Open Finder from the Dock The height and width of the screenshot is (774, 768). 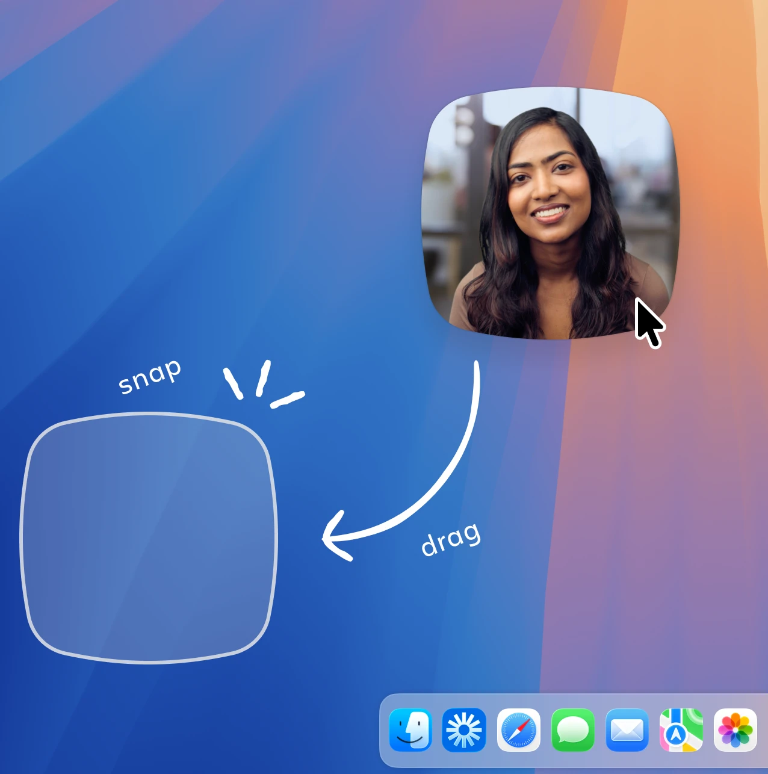tap(410, 730)
